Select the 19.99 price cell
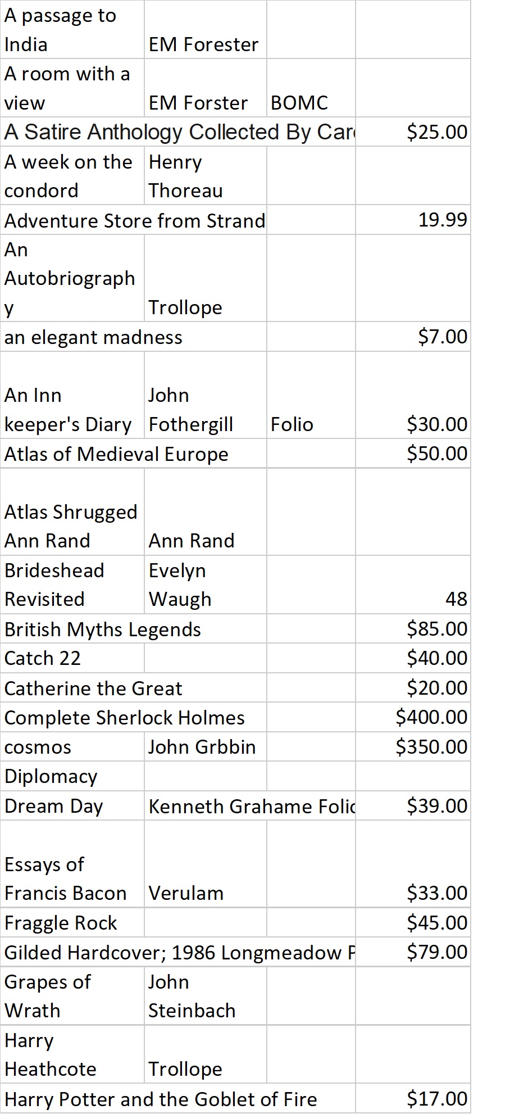 coord(413,220)
